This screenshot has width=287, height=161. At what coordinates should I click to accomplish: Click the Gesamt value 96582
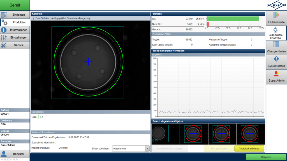click(189, 29)
